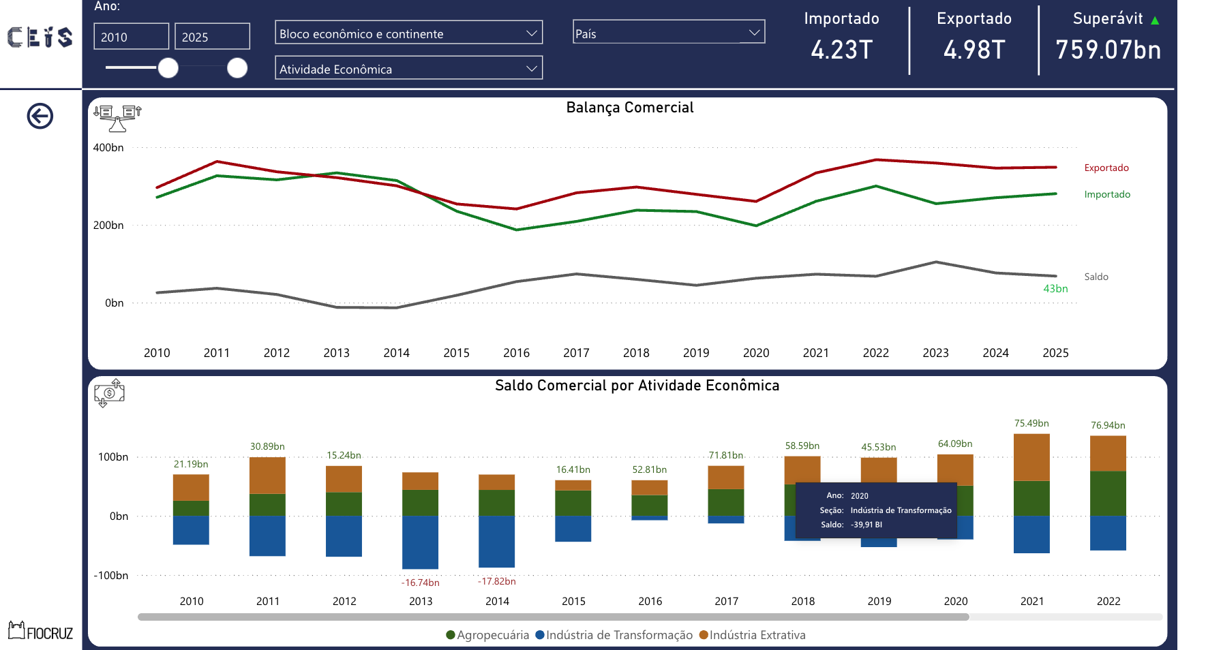Click the -16.74bn data label
Screen dimensions: 1206x650
pyautogui.click(x=420, y=583)
